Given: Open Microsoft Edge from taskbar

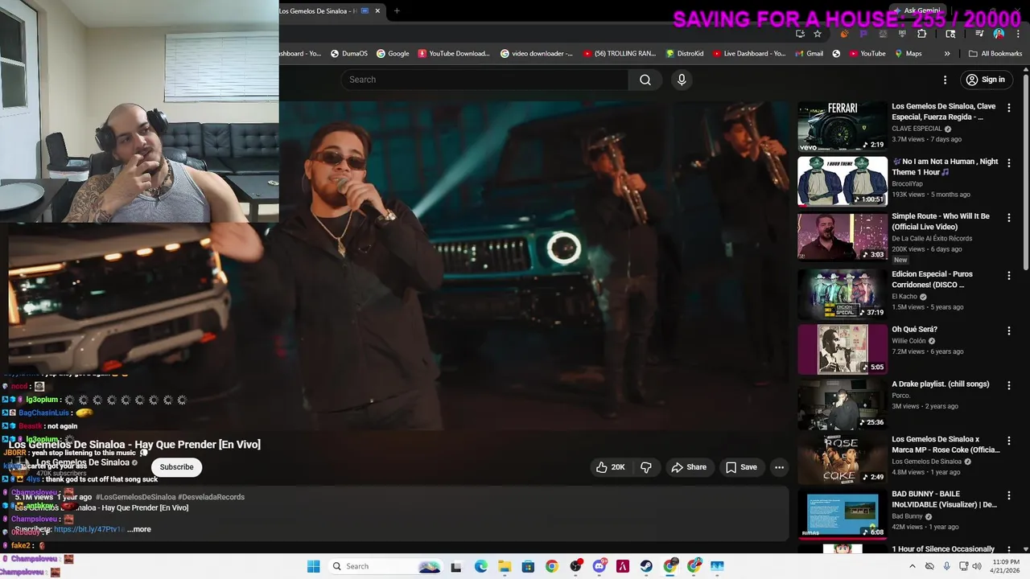Looking at the screenshot, I should click(480, 566).
